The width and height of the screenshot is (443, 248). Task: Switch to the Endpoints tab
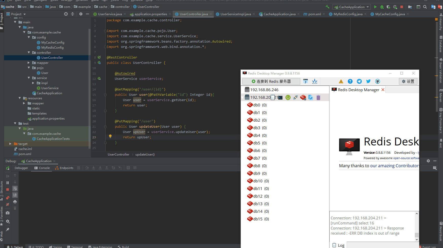point(64,168)
